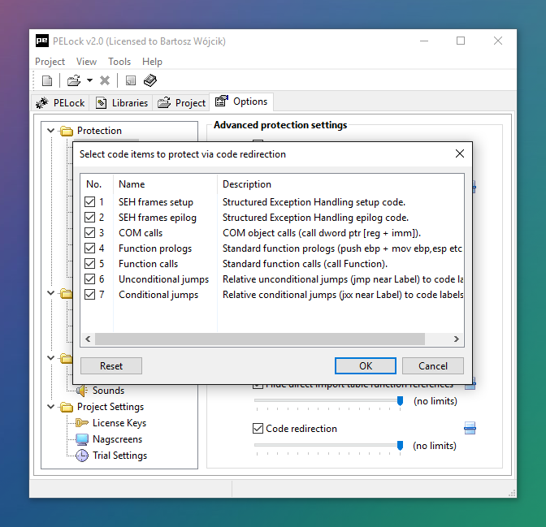Uncheck Function prologs item
The width and height of the screenshot is (546, 527).
[90, 248]
